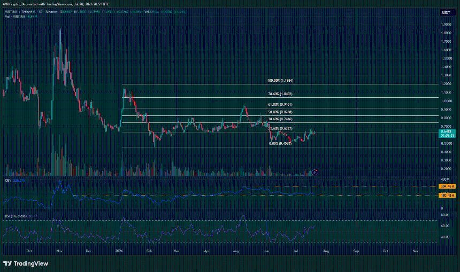
Task: Click the RSI (14, close) indicator label
Action: 16,216
